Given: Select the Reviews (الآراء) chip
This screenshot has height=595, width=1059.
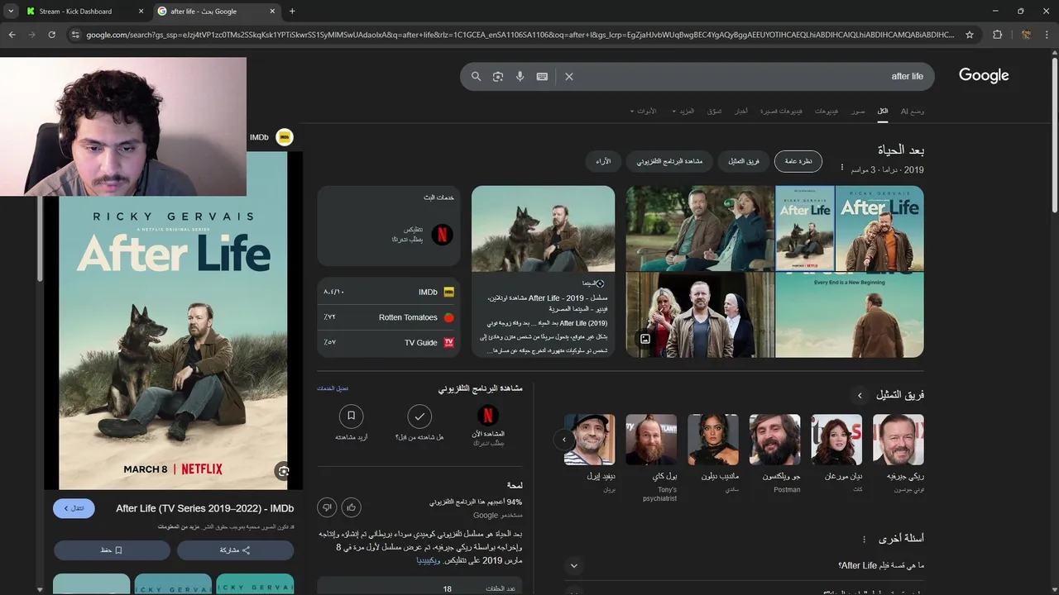Looking at the screenshot, I should click(603, 161).
